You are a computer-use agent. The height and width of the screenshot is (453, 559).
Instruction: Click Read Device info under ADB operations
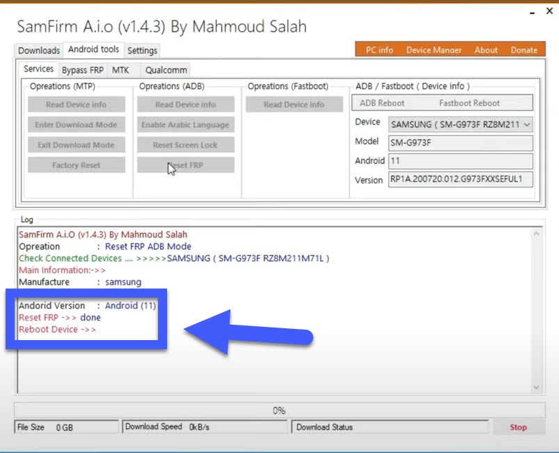point(186,105)
